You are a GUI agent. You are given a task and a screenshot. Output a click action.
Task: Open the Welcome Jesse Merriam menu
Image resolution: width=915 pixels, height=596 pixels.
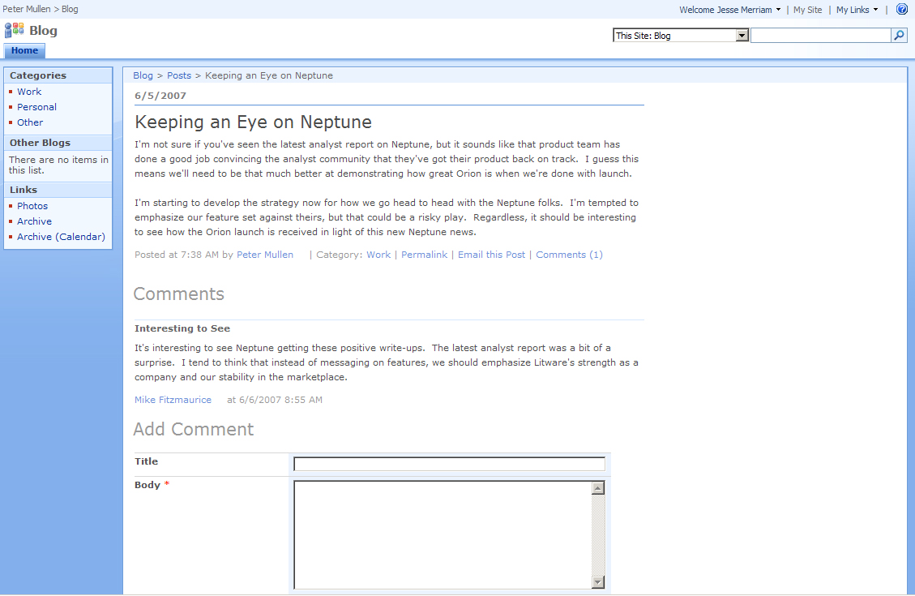(x=729, y=10)
